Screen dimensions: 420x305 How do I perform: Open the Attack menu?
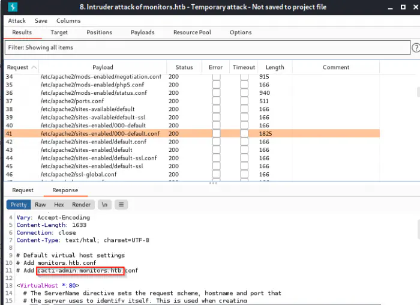click(17, 20)
